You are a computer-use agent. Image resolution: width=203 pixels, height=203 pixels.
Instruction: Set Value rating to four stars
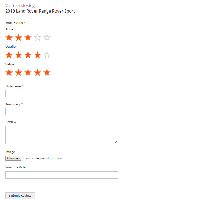click(x=38, y=72)
